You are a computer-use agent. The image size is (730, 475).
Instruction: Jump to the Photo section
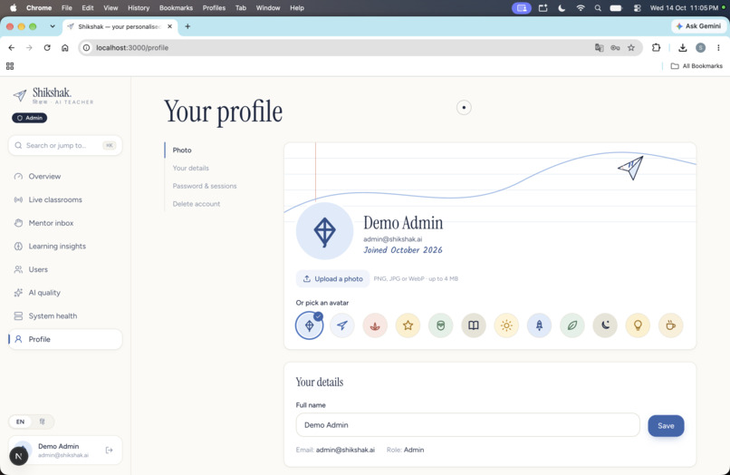(x=182, y=150)
